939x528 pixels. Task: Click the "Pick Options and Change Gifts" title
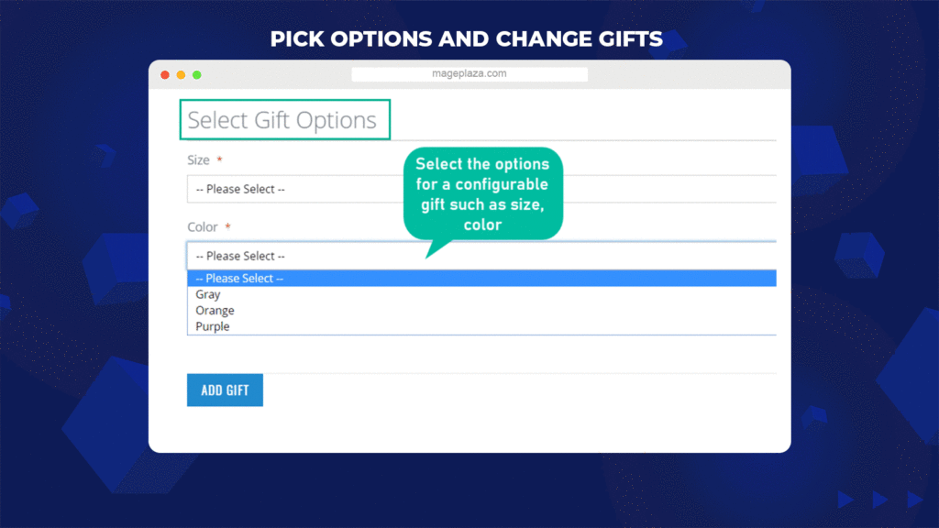467,39
